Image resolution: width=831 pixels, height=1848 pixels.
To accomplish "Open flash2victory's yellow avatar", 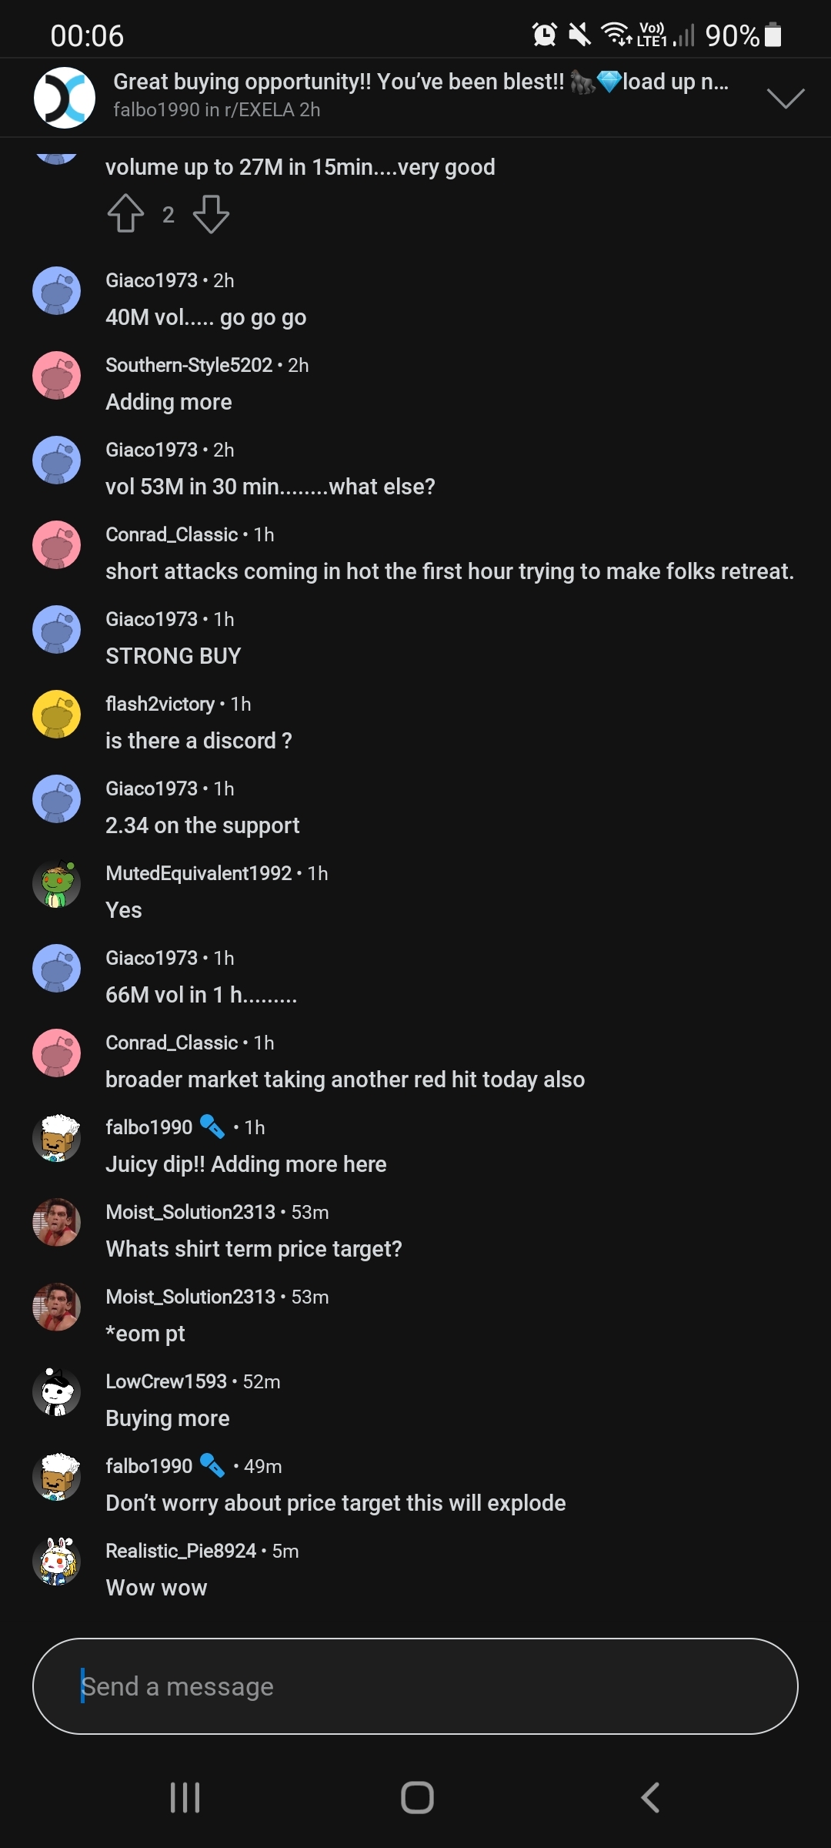I will tap(57, 714).
